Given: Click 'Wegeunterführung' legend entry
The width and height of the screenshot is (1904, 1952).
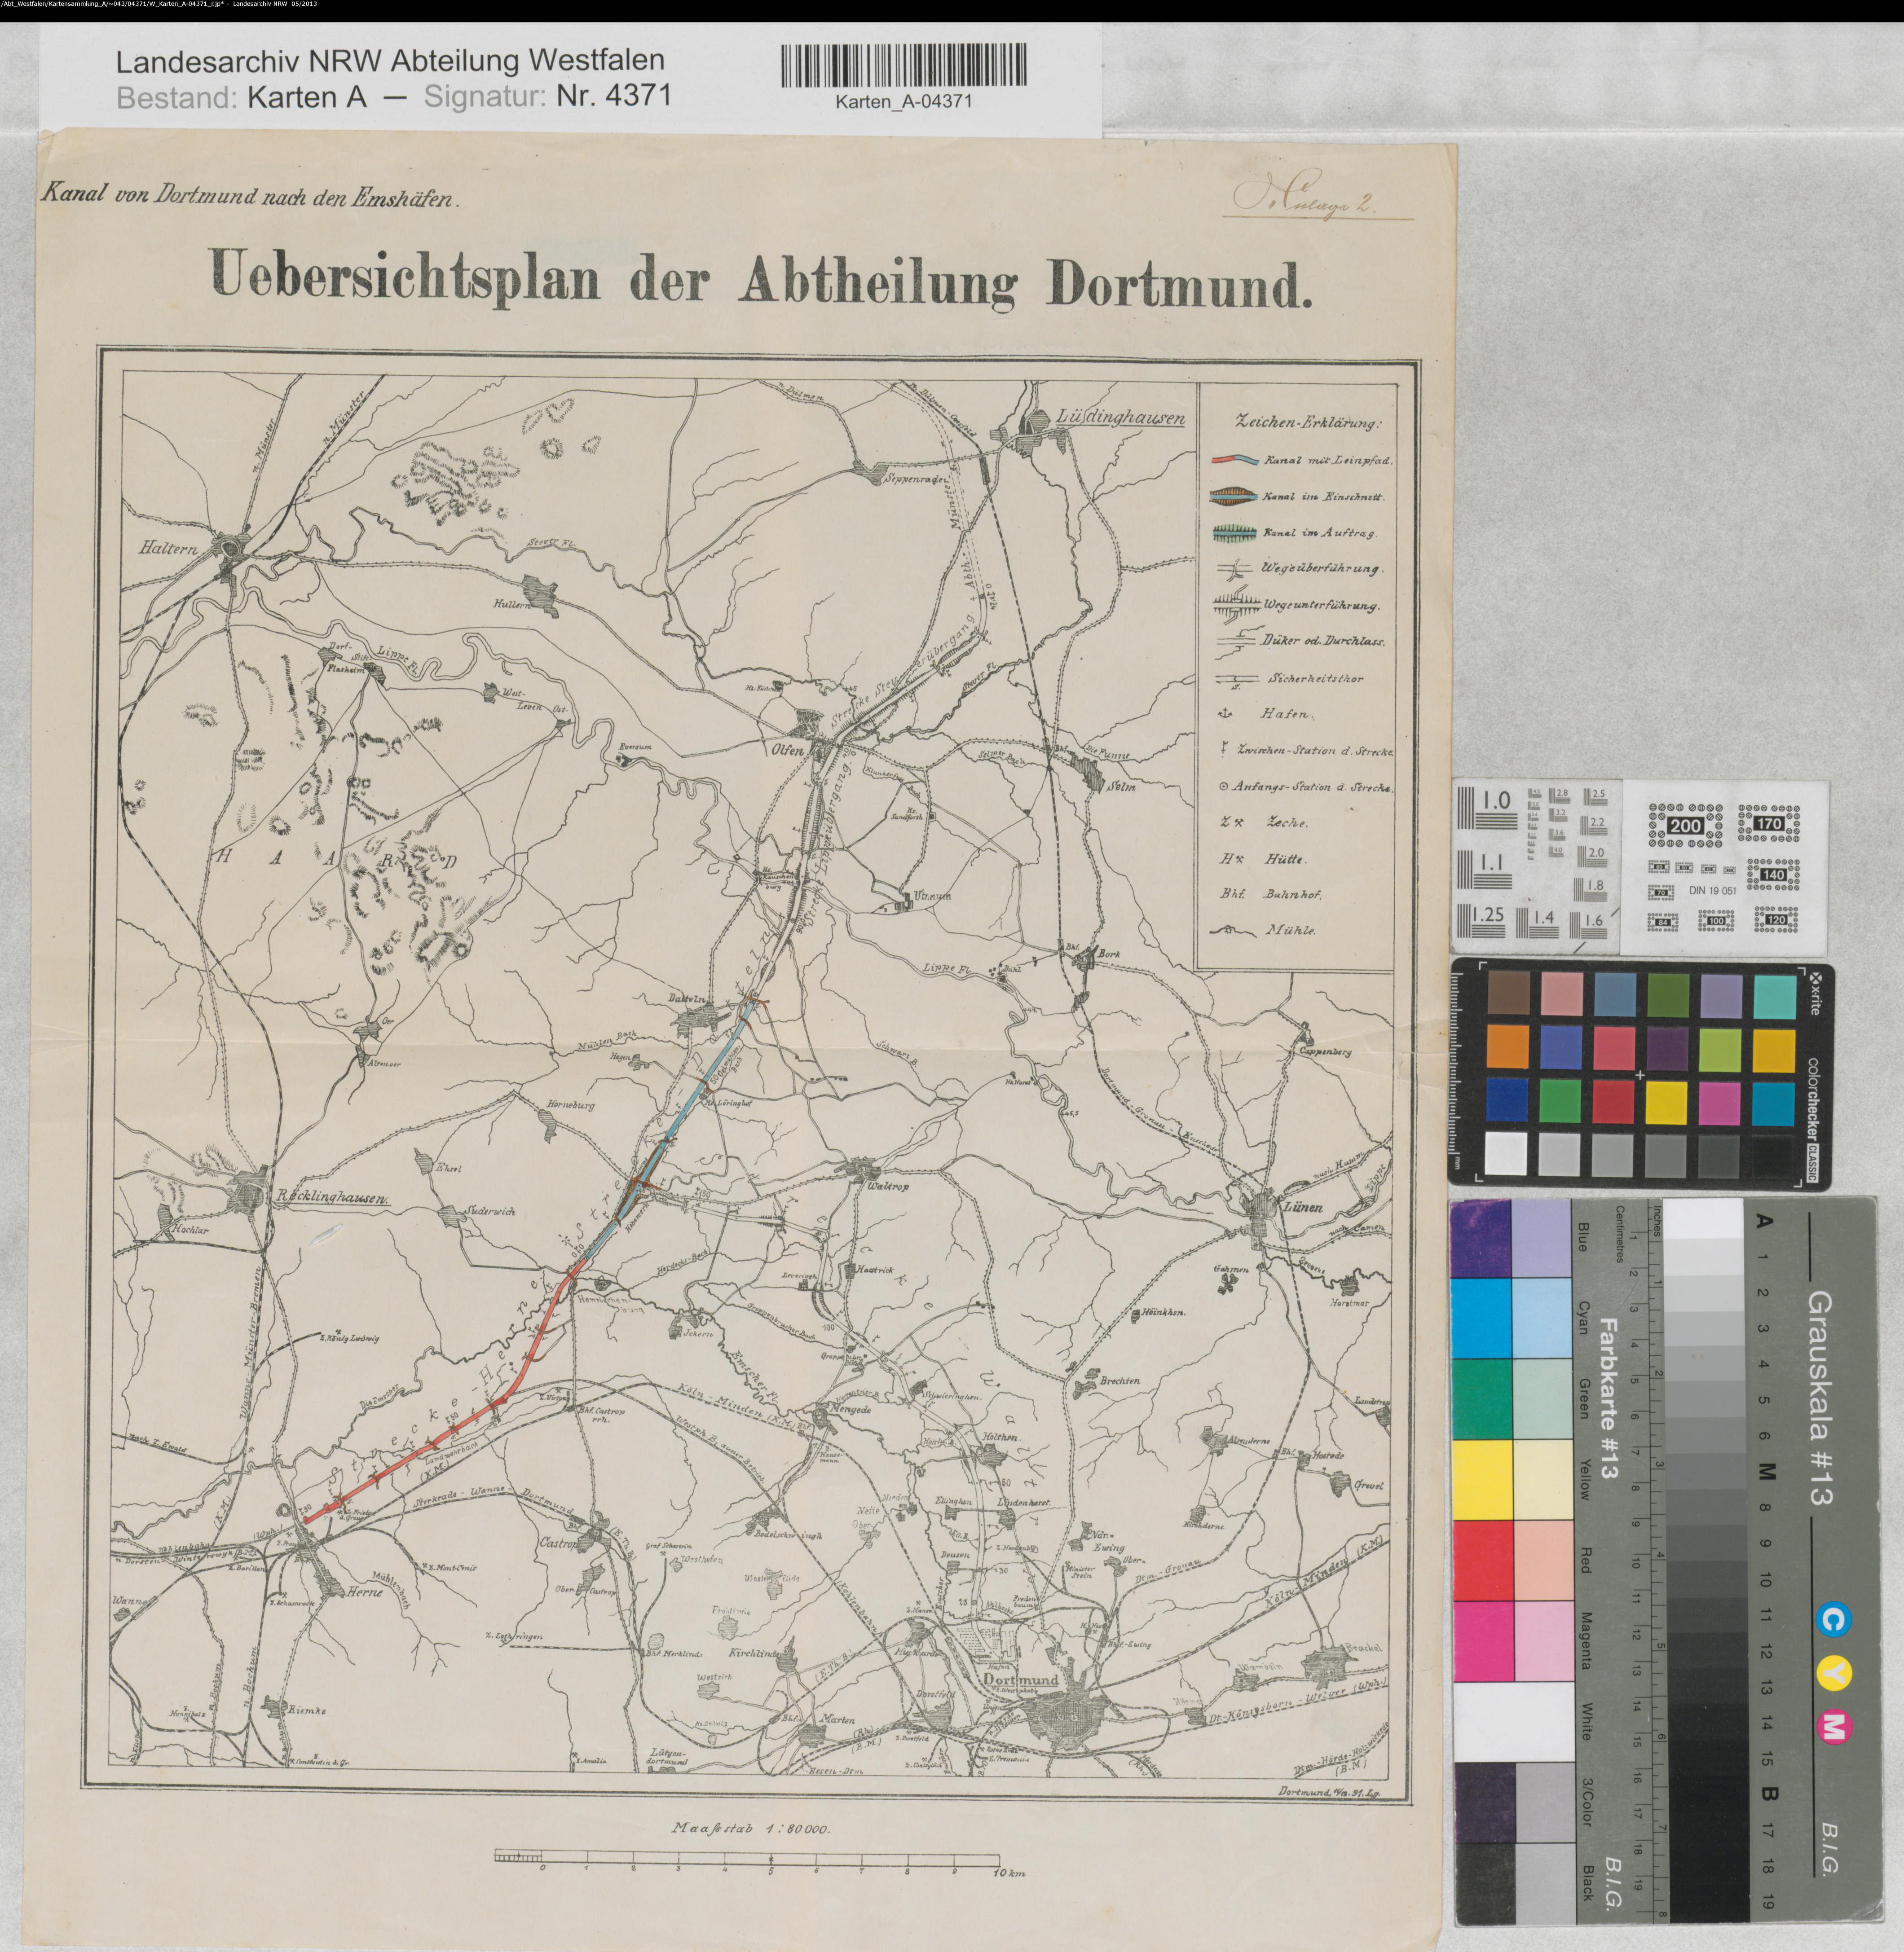Looking at the screenshot, I should coord(1321,606).
